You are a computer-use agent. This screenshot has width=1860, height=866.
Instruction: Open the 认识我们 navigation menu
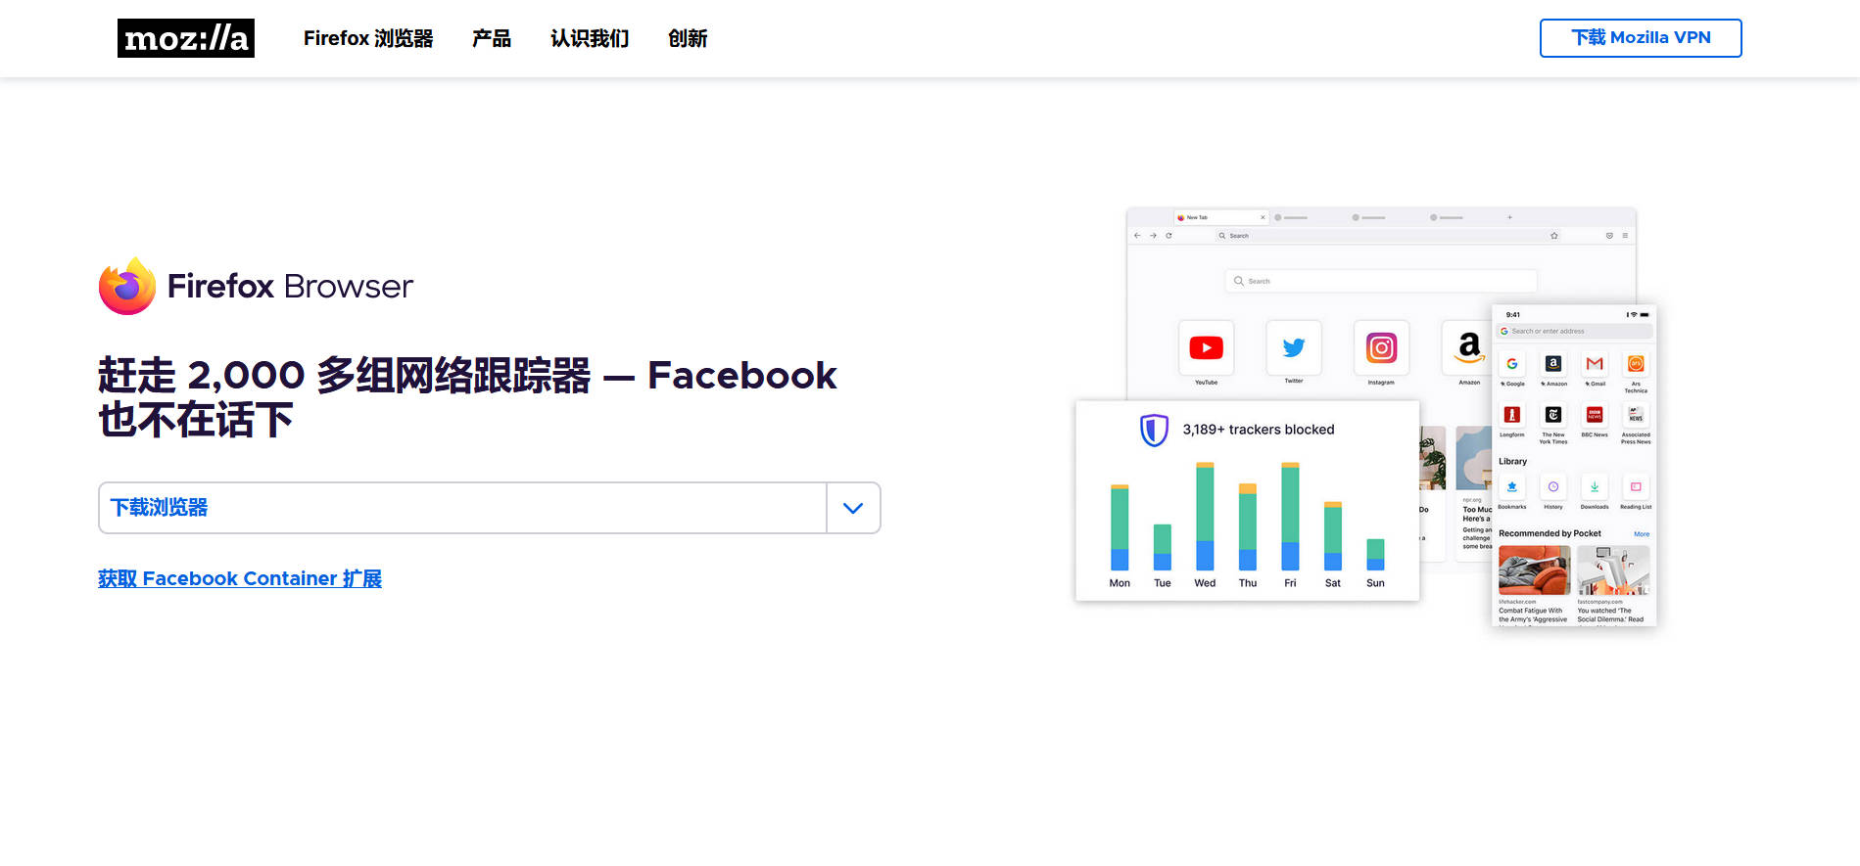click(x=590, y=38)
